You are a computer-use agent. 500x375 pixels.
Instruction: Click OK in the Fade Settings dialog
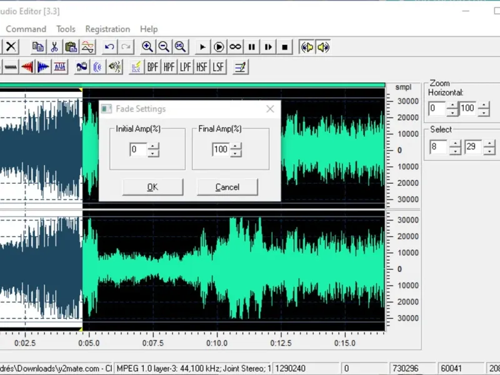coord(152,187)
